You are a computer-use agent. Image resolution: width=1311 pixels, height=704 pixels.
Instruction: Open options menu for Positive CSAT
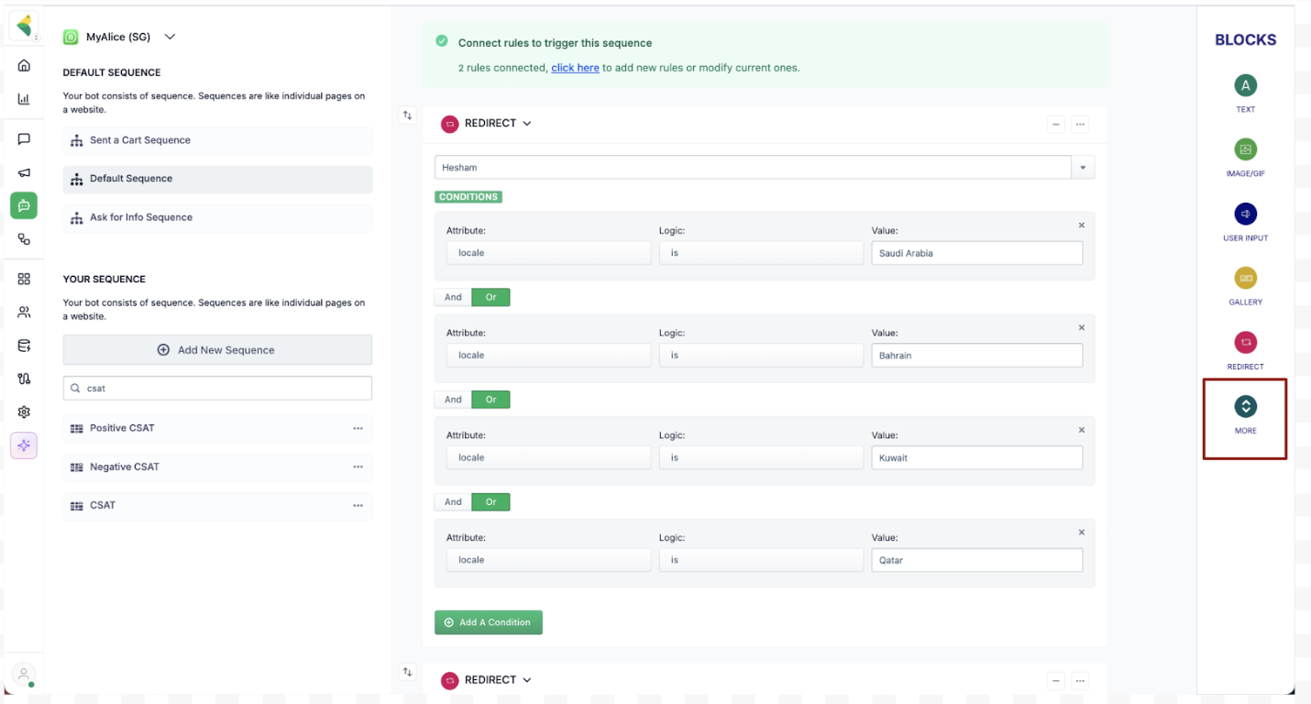click(x=358, y=428)
